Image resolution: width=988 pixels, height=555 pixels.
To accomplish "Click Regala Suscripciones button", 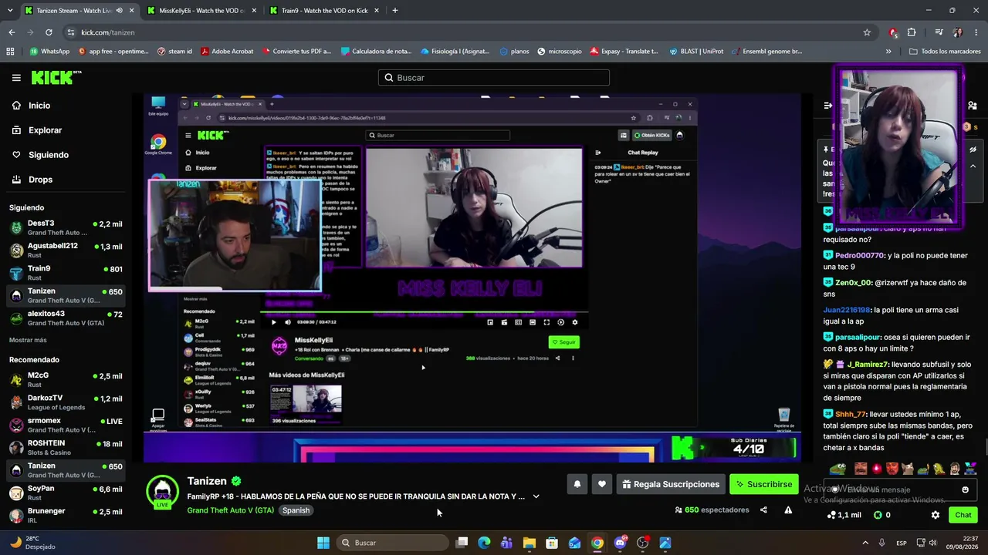I will click(671, 484).
